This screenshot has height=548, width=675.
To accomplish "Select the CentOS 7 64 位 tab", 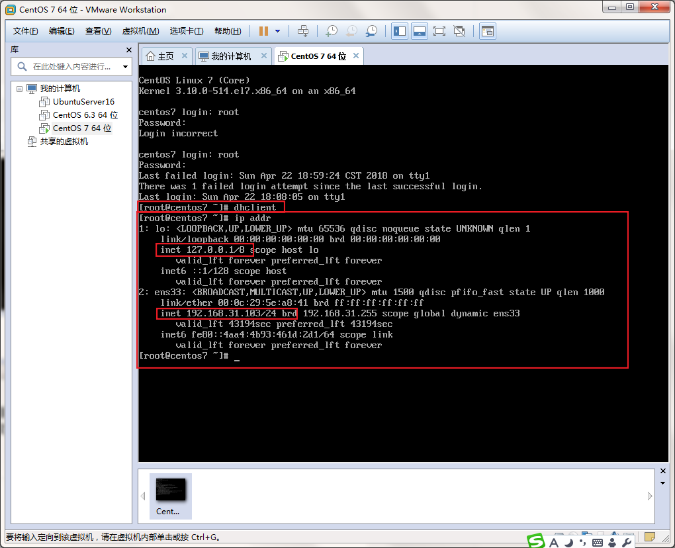I will click(318, 56).
